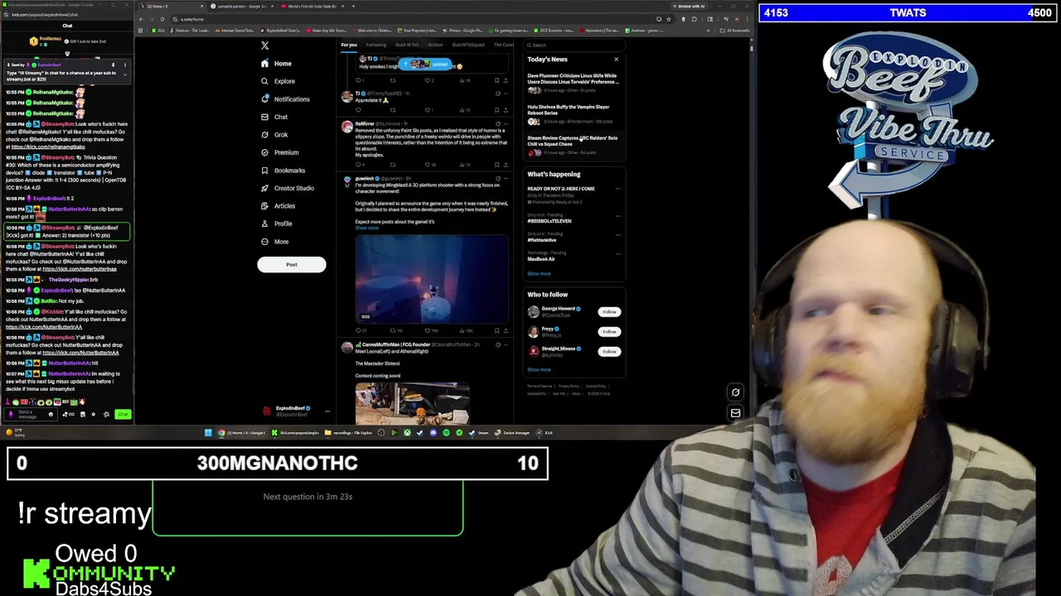Open Device Manager on the taskbar
Viewport: 1061px width, 596px height.
512,433
